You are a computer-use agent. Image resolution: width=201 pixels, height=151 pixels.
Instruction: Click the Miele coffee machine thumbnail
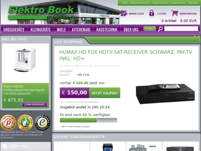25,60
